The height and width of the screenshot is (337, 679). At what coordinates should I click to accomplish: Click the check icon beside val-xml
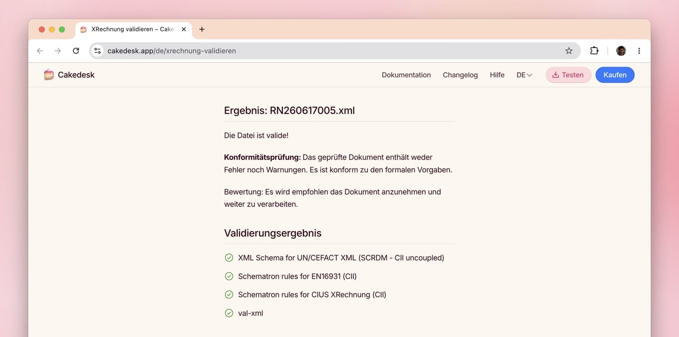[229, 313]
